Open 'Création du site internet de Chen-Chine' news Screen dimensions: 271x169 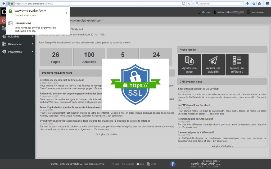tap(62, 80)
